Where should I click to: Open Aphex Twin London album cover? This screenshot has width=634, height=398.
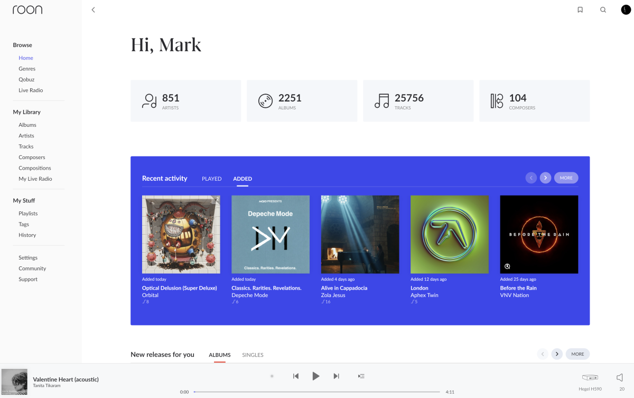pyautogui.click(x=450, y=234)
